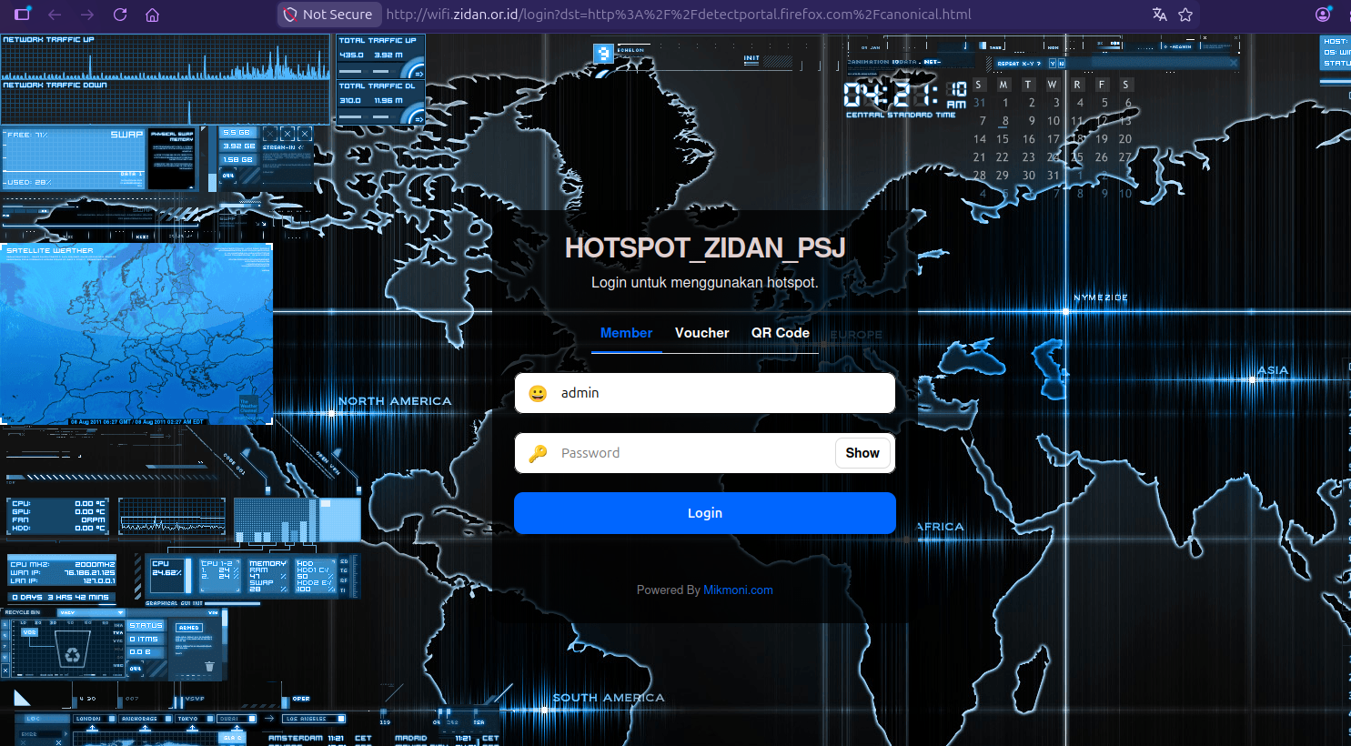1351x746 pixels.
Task: Open the Mikmoni.com link
Action: click(738, 590)
